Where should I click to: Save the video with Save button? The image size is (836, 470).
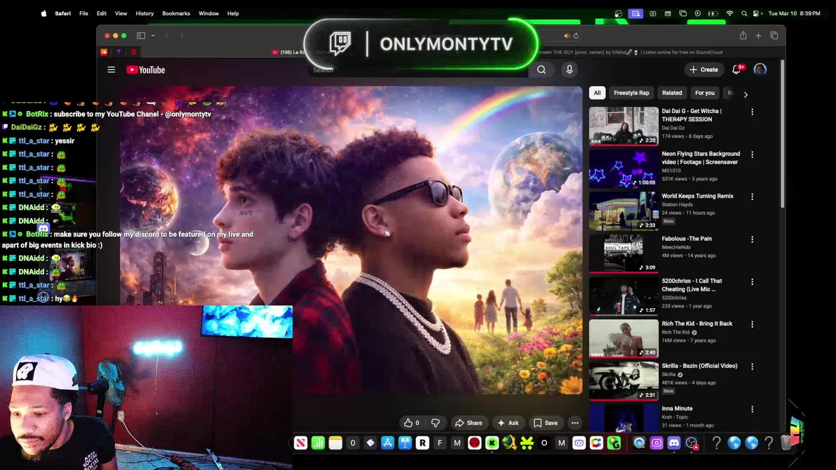point(545,423)
